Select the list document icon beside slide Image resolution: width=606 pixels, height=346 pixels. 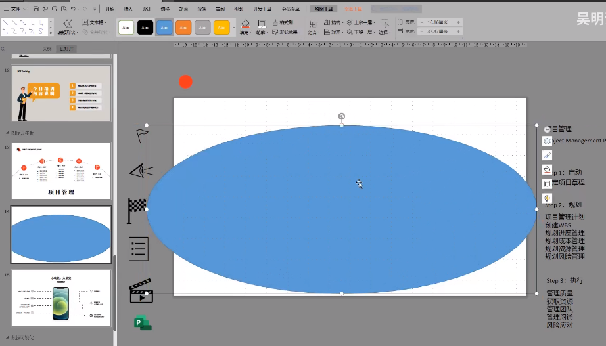coord(139,249)
